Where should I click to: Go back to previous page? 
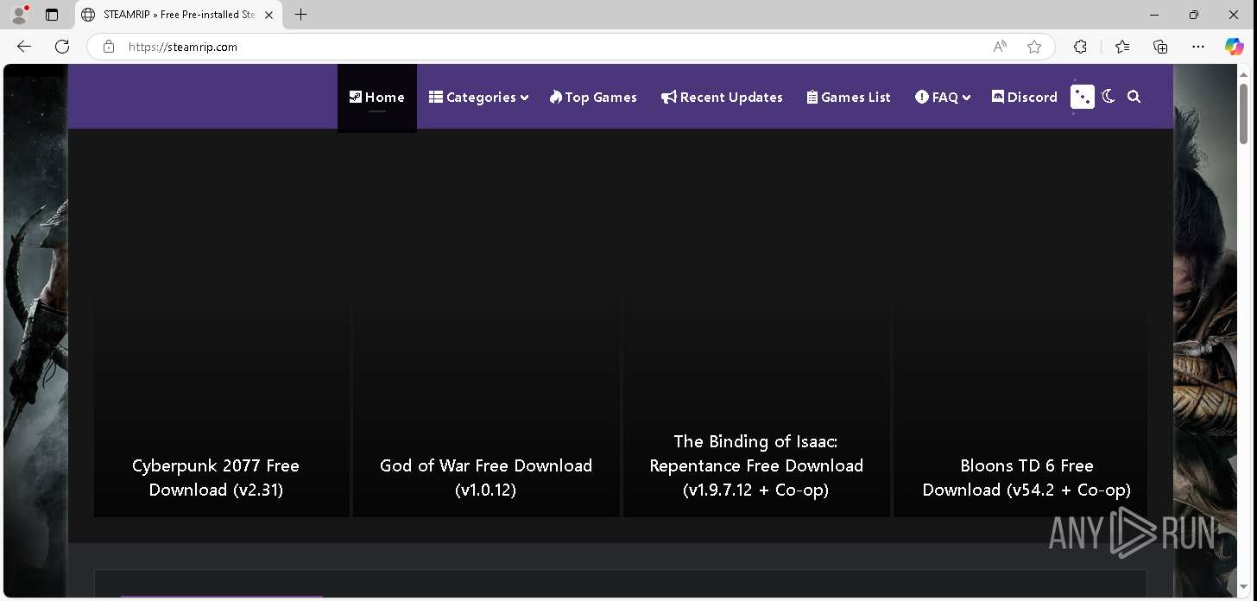coord(24,47)
